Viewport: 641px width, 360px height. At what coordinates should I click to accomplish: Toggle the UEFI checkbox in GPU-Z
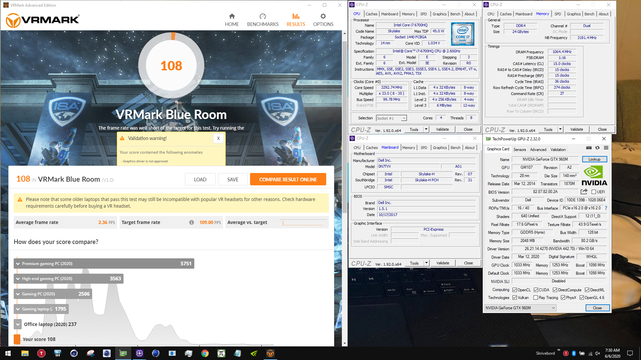[594, 192]
